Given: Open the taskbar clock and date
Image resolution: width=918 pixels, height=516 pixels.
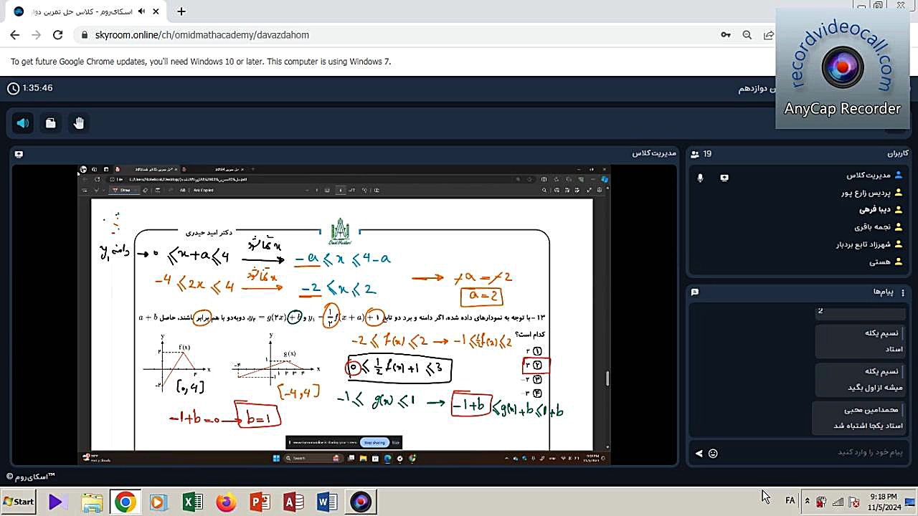Looking at the screenshot, I should [x=883, y=502].
